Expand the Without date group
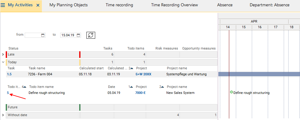The image size is (300, 120). (x=3, y=115)
